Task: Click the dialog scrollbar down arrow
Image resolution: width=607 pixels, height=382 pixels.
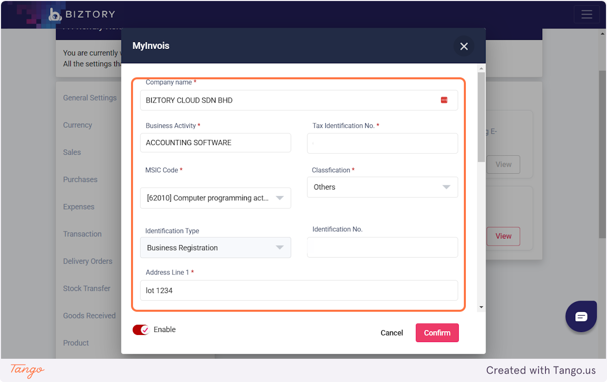Action: tap(481, 307)
